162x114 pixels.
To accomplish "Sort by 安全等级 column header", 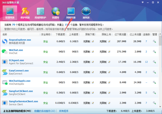I will [x=46, y=34].
